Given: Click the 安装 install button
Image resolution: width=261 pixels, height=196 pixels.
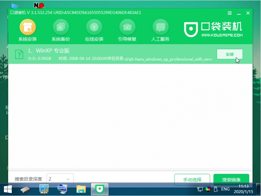Looking at the screenshot, I should pyautogui.click(x=230, y=54).
